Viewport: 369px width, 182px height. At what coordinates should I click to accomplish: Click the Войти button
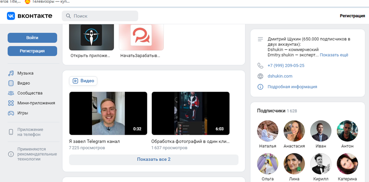pyautogui.click(x=32, y=38)
